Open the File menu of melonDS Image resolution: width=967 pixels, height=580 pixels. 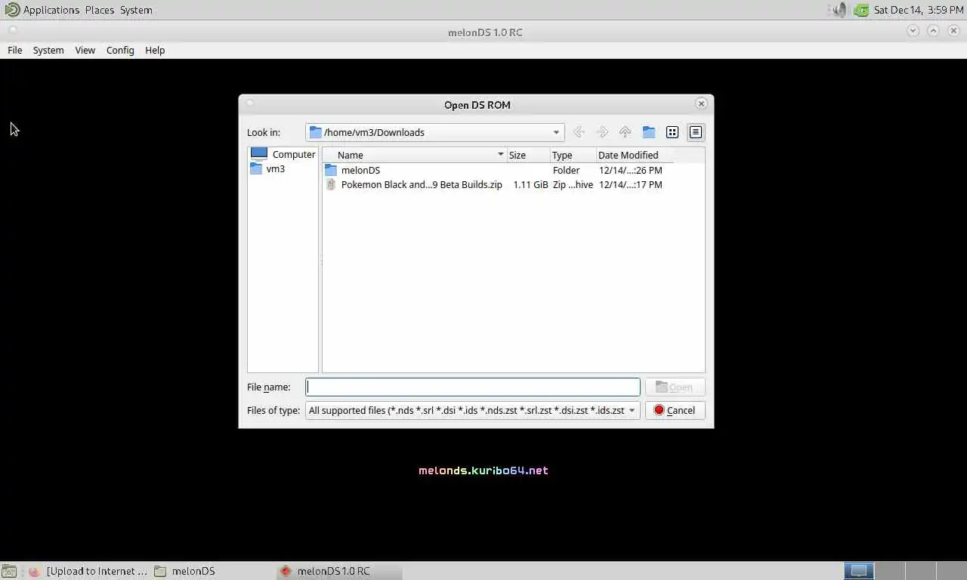click(x=15, y=50)
